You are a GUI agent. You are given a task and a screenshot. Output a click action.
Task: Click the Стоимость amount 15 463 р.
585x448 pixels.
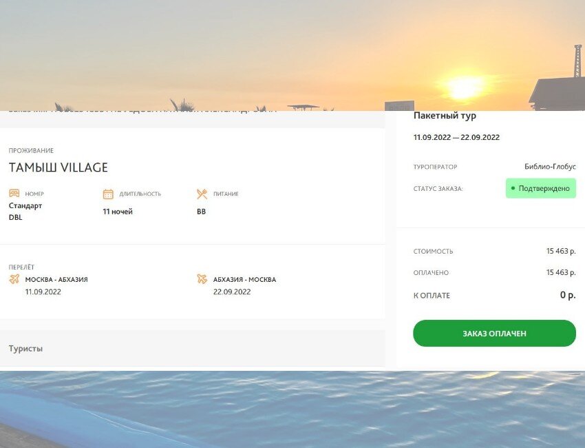[x=561, y=251]
